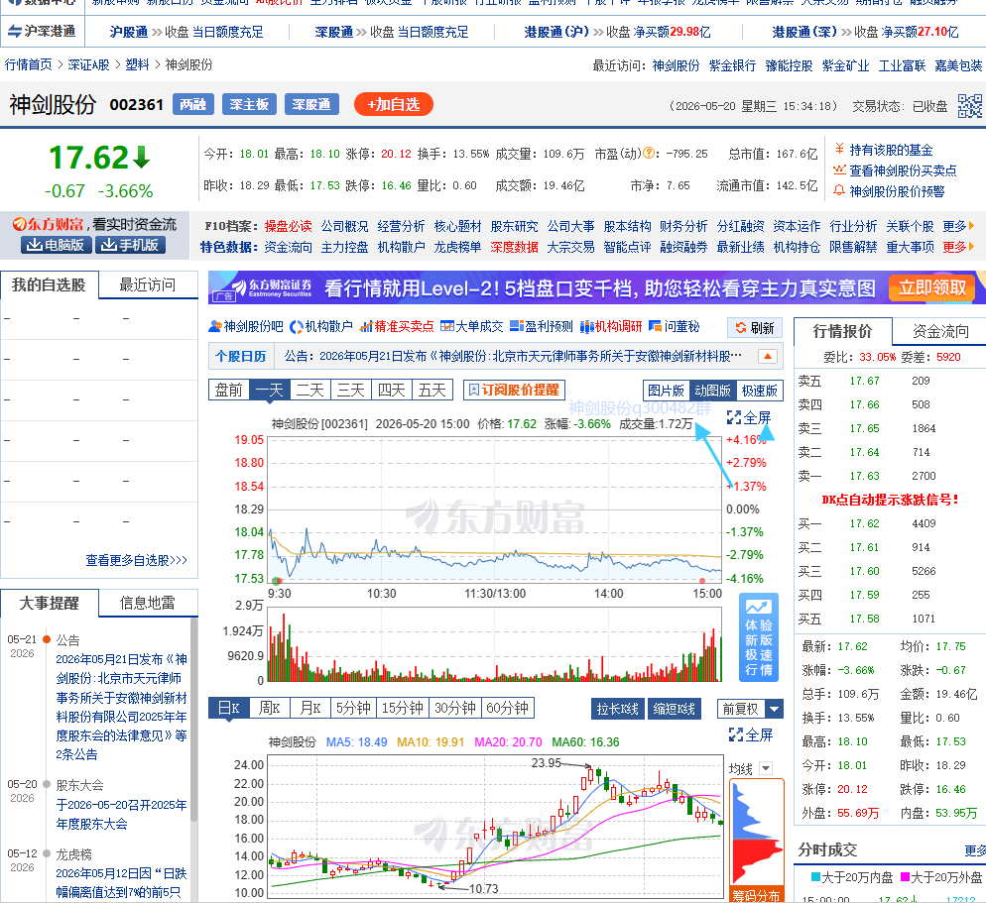This screenshot has width=986, height=903.
Task: Select the 五天 chart tab
Action: click(432, 391)
